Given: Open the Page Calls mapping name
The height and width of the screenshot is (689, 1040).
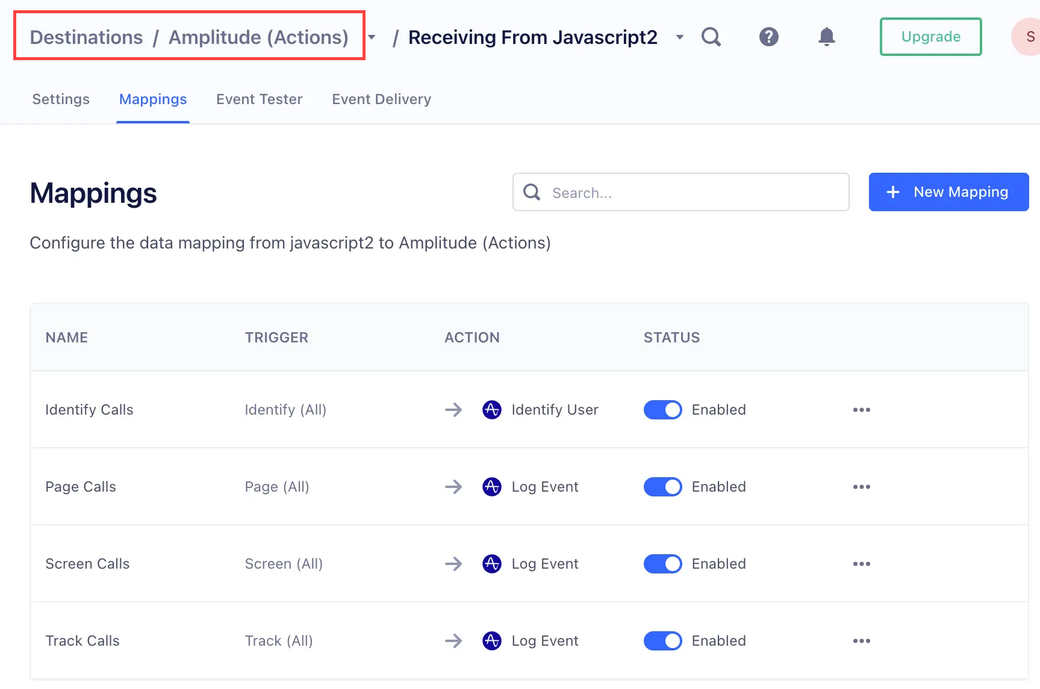Looking at the screenshot, I should 81,487.
